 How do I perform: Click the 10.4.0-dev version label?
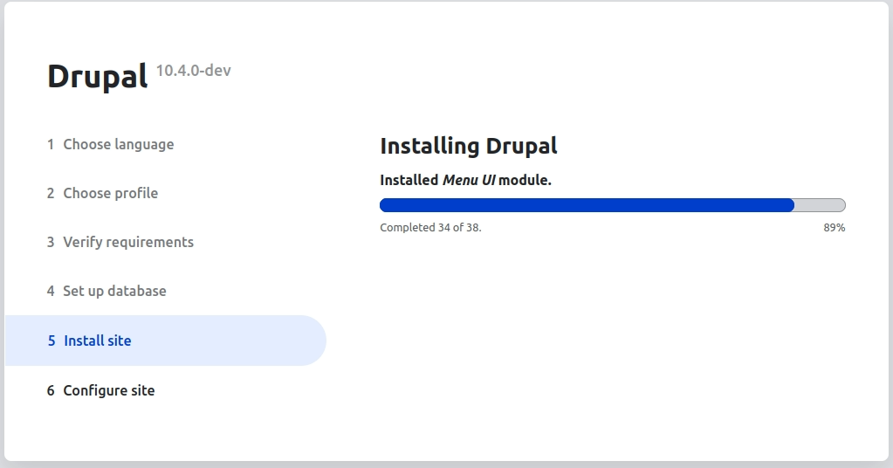[x=194, y=71]
